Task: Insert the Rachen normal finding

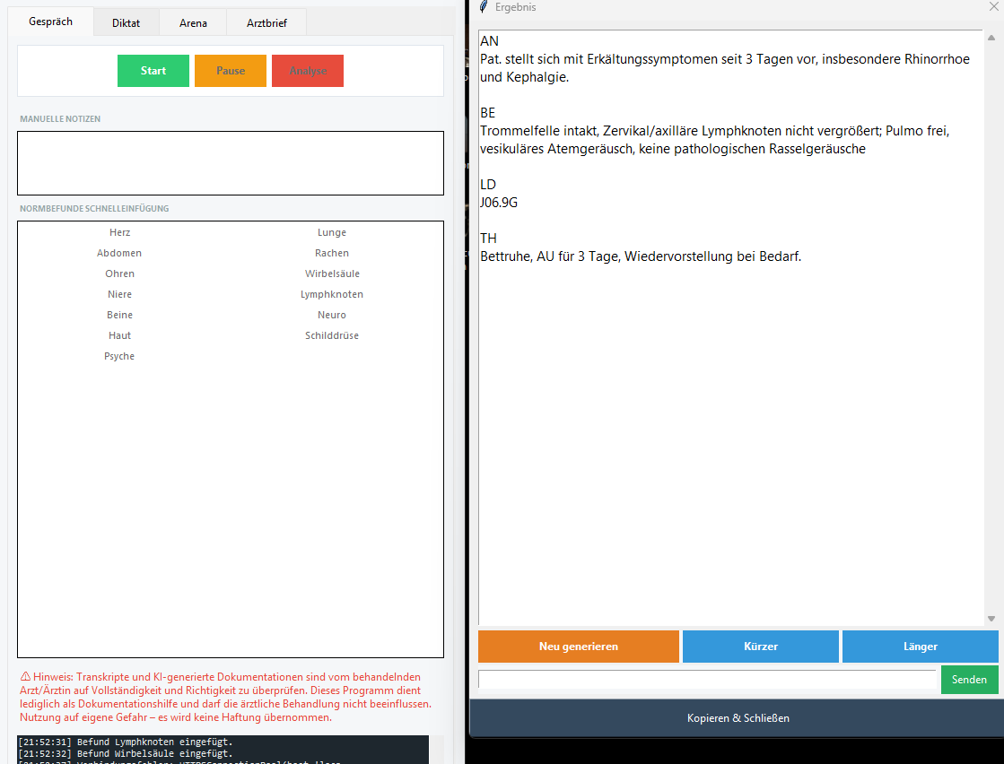Action: pos(331,253)
